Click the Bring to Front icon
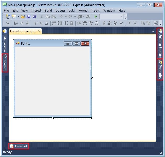165x157 pixels. [x=142, y=23]
